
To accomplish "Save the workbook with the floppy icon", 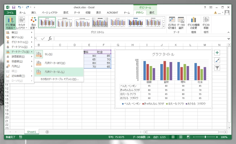I will [14, 7].
